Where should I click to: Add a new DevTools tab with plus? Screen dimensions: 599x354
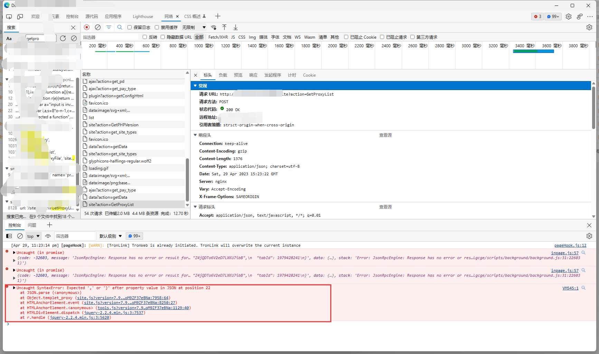coord(218,16)
